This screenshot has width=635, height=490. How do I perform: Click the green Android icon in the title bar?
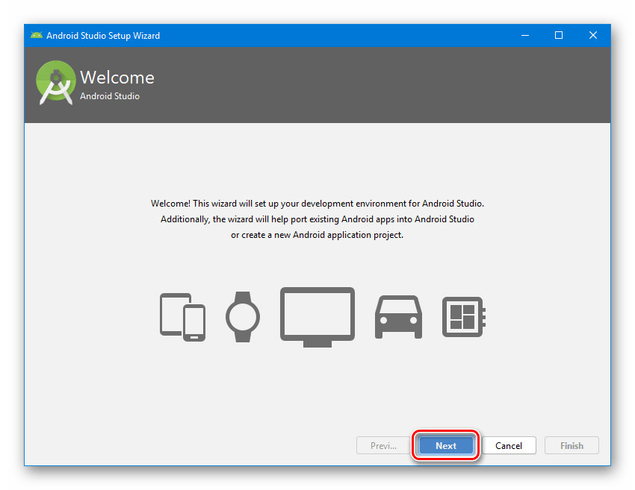pyautogui.click(x=36, y=35)
